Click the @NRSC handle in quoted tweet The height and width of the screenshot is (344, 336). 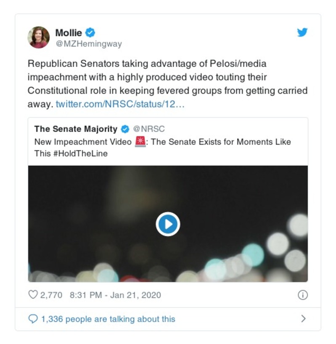pos(149,129)
